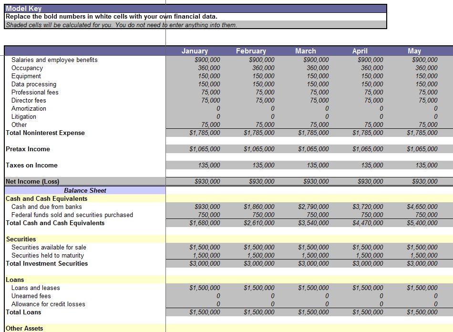
Task: Select the Salaries and employee benefits label
Action: 54,60
